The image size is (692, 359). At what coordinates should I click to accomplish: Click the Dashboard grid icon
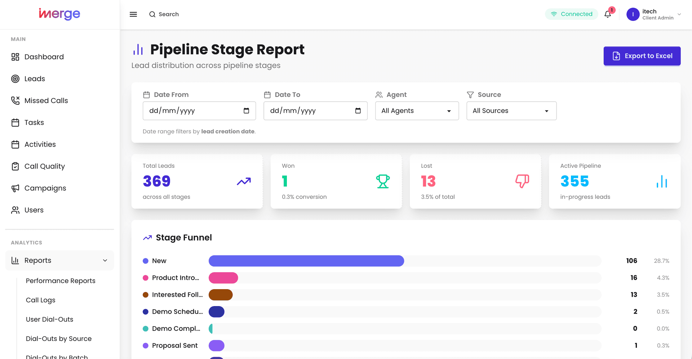[15, 57]
